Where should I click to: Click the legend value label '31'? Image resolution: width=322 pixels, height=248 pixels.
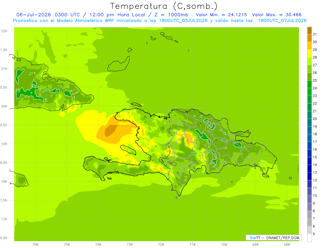[x=315, y=34]
